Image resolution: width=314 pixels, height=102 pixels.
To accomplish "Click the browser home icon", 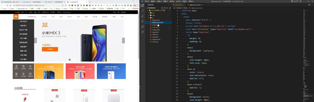I will coord(10,5).
